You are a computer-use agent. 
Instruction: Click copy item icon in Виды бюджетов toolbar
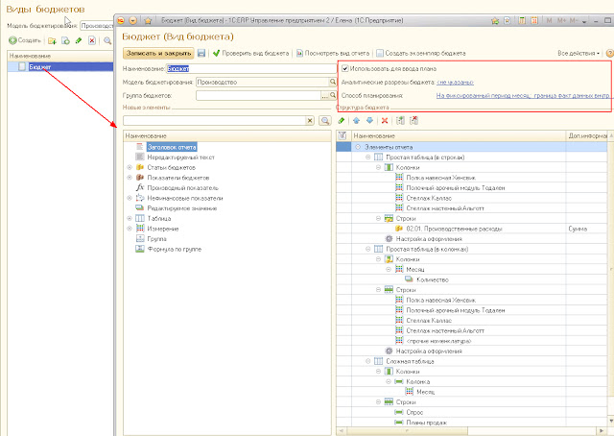click(x=65, y=40)
